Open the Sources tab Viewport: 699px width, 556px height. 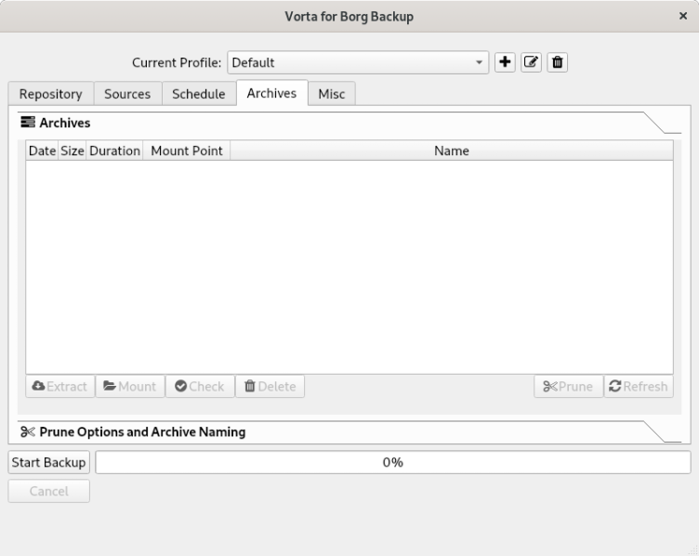127,94
